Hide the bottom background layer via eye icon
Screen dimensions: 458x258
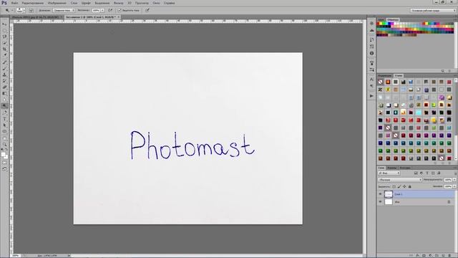(x=380, y=201)
